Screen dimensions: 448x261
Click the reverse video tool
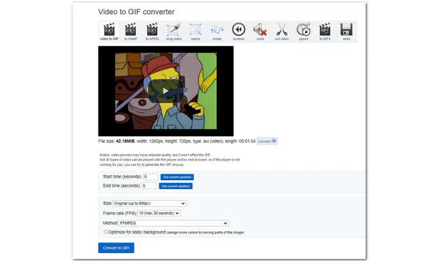point(239,31)
